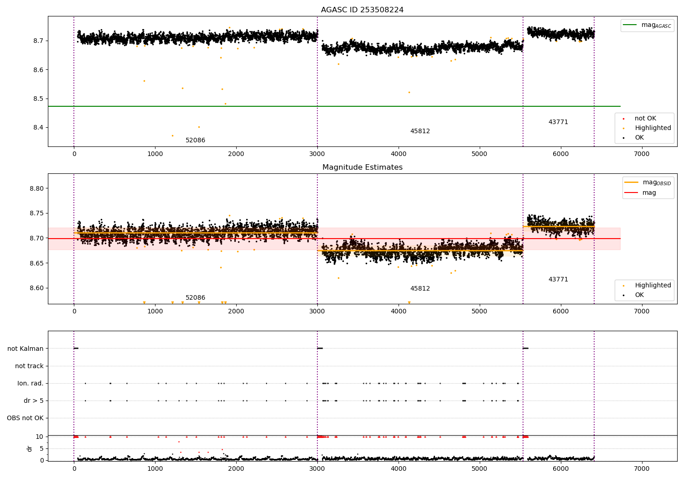Click the 8.4 tick on top plot y-axis
Screen dimensions: 684x479
point(38,127)
